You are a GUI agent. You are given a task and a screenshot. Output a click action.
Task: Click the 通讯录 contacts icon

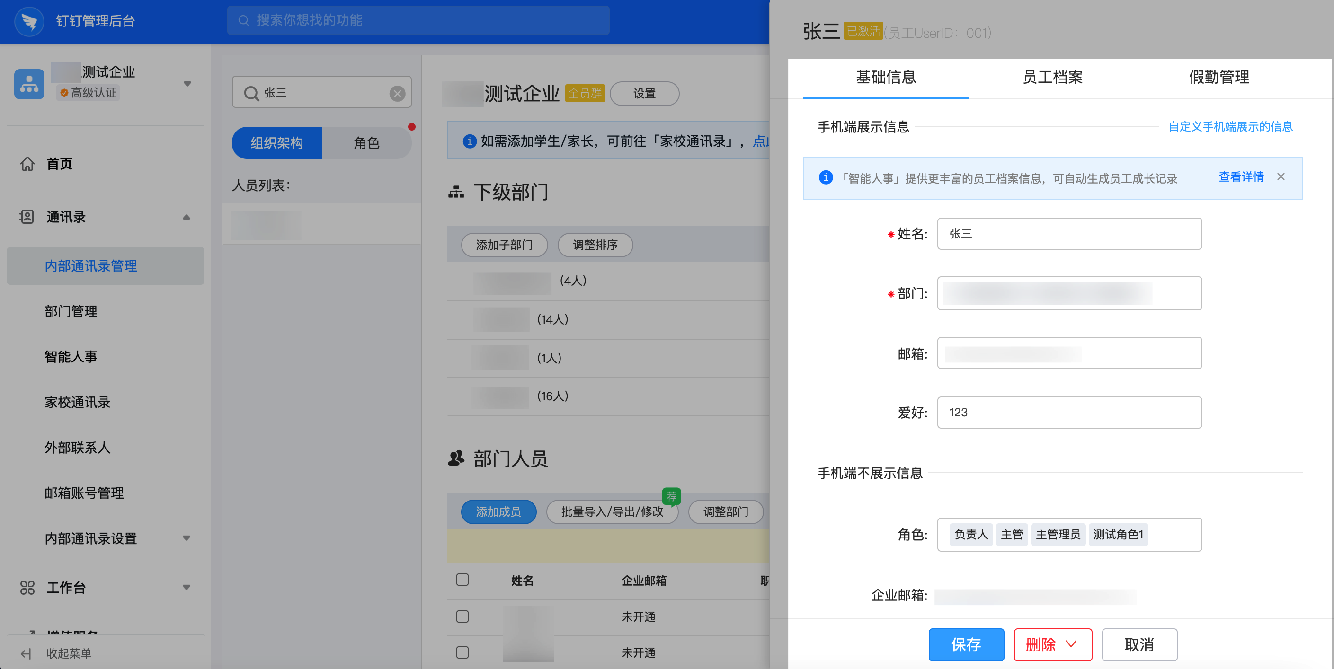(x=27, y=217)
